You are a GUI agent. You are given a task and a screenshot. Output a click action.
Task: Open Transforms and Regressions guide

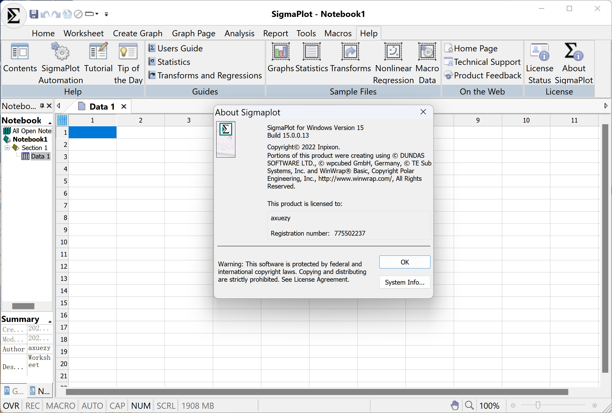205,75
